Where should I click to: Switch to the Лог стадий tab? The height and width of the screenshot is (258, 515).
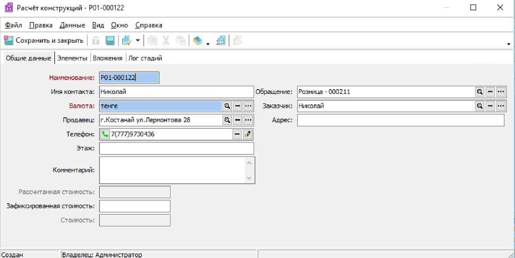[x=145, y=59]
